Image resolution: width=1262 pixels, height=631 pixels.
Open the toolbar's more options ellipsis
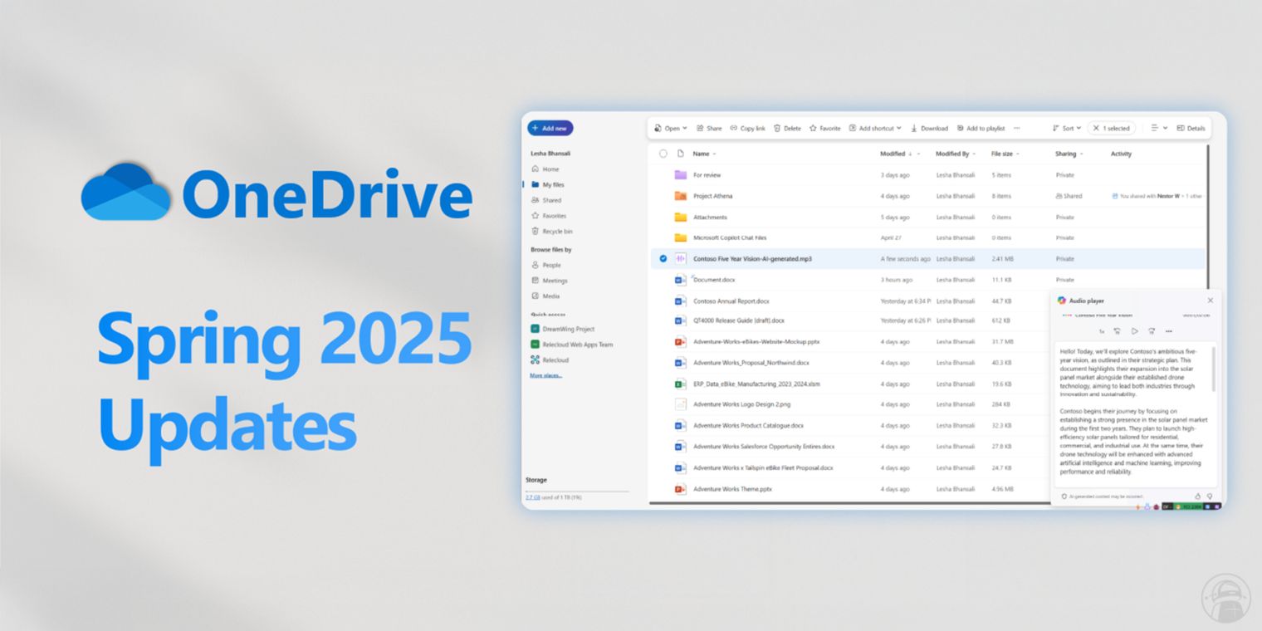(1017, 129)
